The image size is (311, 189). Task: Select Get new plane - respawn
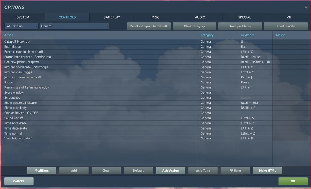[x=99, y=62]
